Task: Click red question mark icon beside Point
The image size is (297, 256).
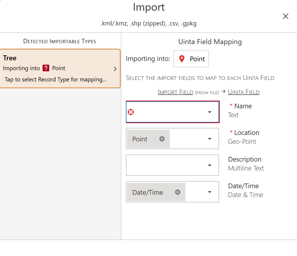Action: pos(46,68)
